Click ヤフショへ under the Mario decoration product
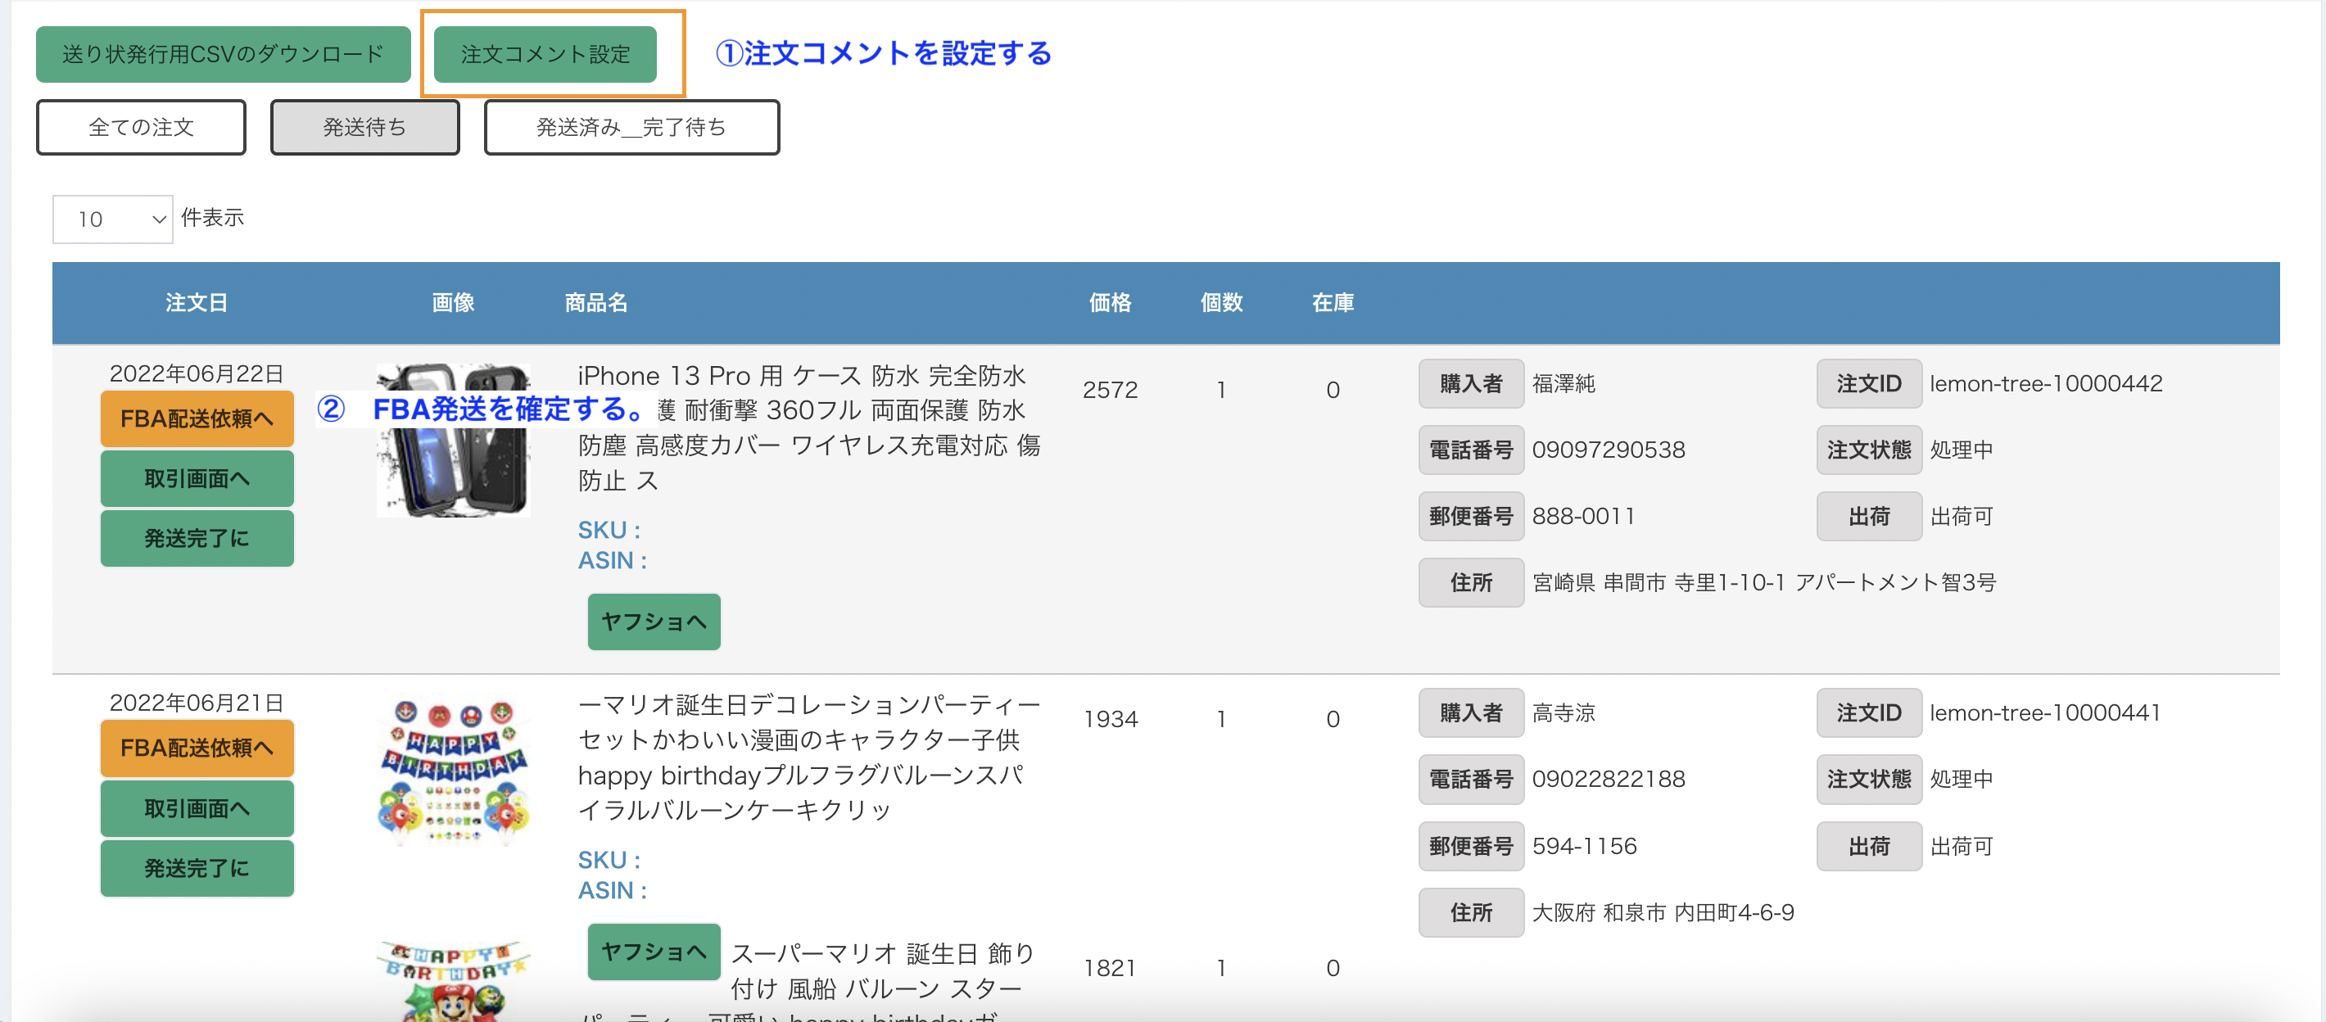Image resolution: width=2326 pixels, height=1022 pixels. [x=654, y=951]
